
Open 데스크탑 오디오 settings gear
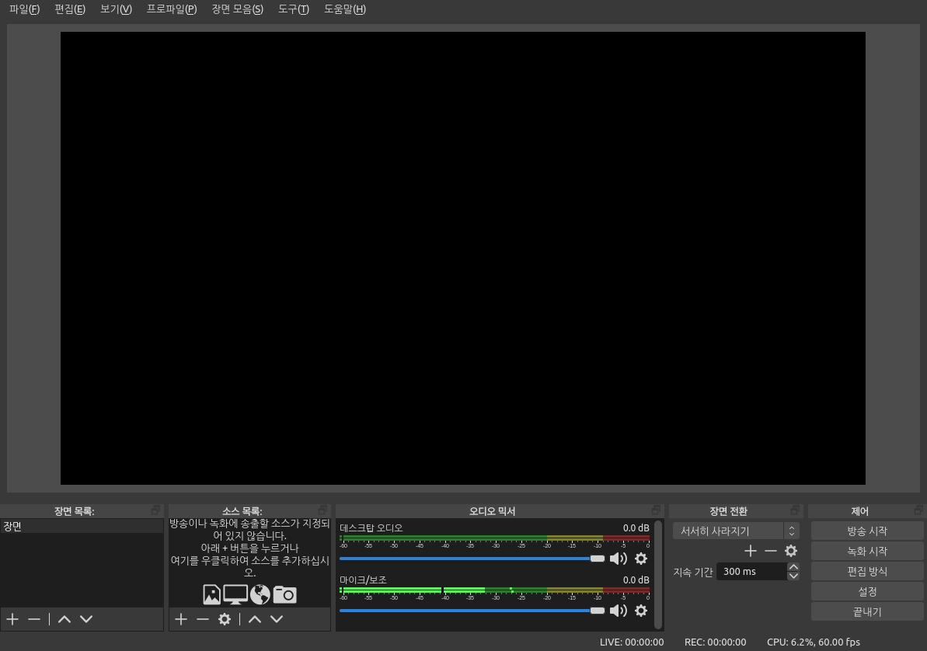pos(641,559)
